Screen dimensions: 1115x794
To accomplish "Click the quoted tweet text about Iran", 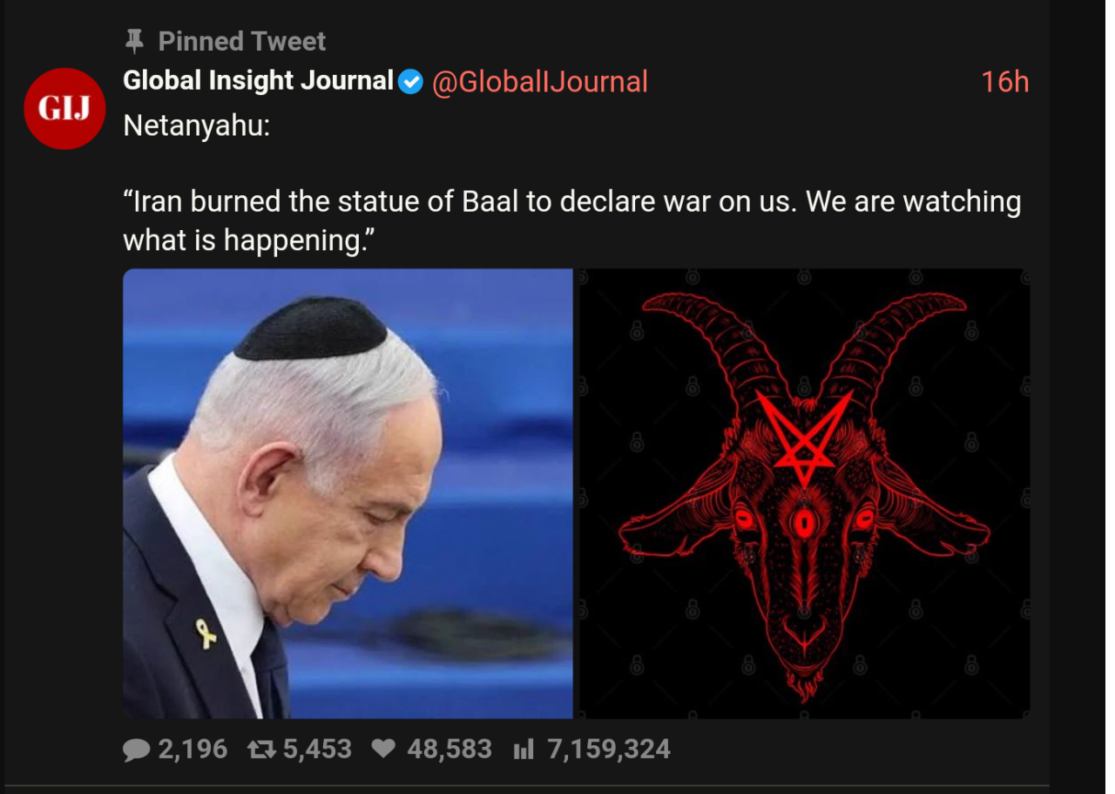I will pyautogui.click(x=572, y=220).
